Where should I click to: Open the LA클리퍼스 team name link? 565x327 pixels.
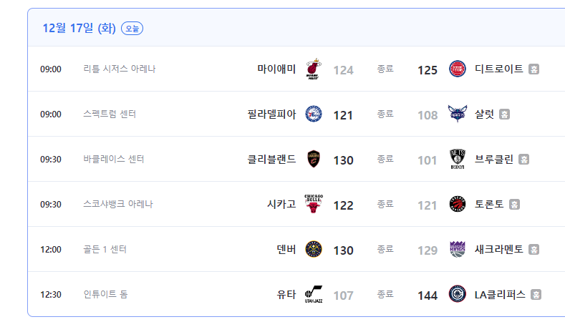point(500,295)
